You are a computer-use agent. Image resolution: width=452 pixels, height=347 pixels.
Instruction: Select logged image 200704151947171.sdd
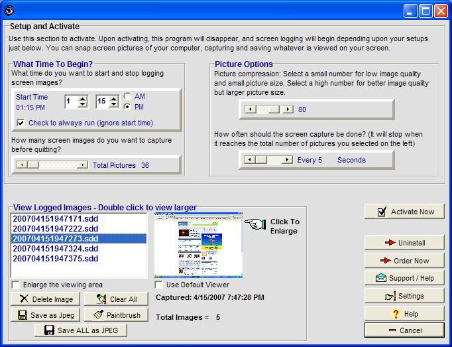tap(79, 218)
